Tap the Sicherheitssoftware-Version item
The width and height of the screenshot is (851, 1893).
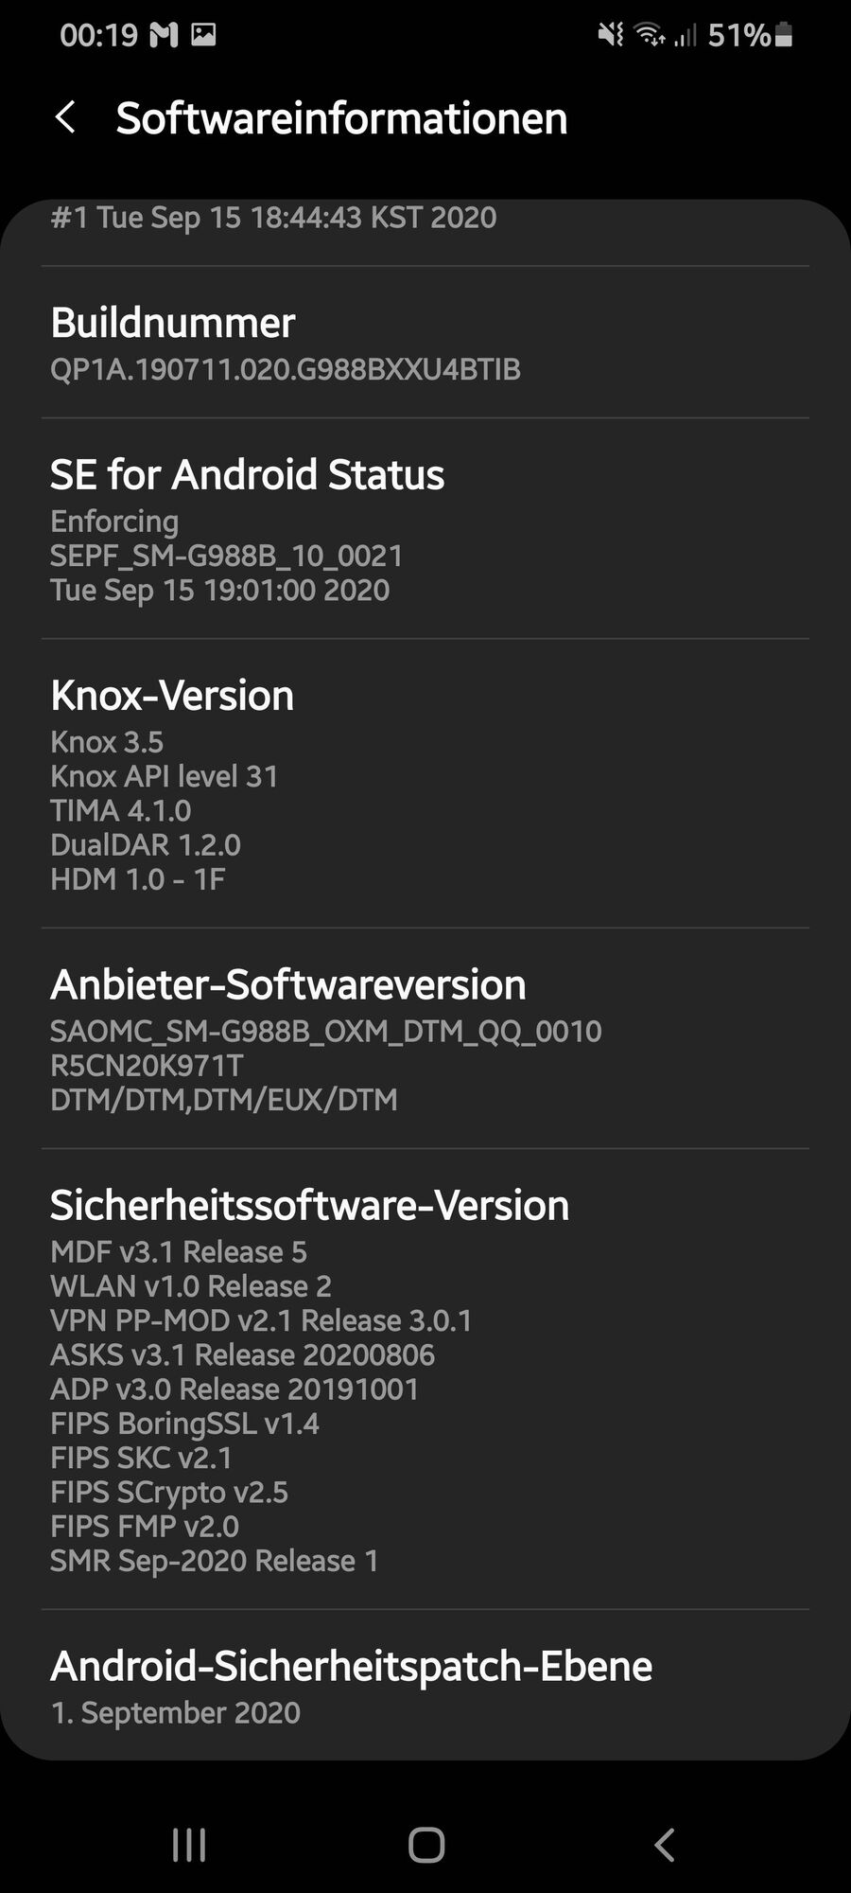(425, 1379)
